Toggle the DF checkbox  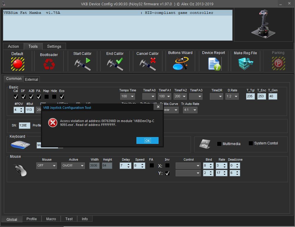[24, 97]
